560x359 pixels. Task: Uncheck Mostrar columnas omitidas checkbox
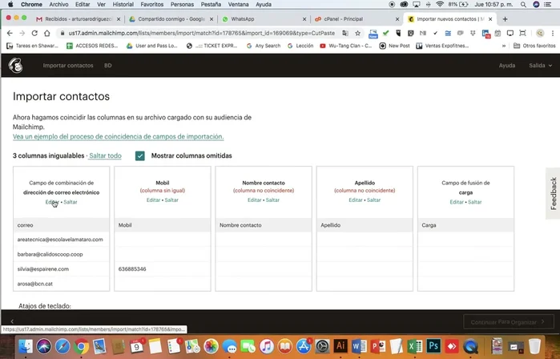140,155
